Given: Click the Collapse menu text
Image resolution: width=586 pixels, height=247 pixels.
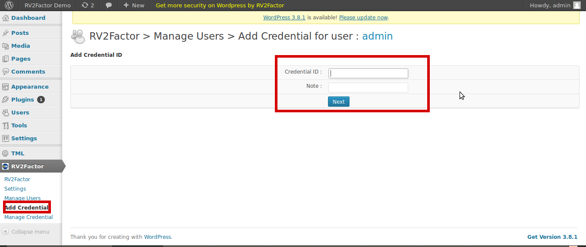Looking at the screenshot, I should (30, 232).
